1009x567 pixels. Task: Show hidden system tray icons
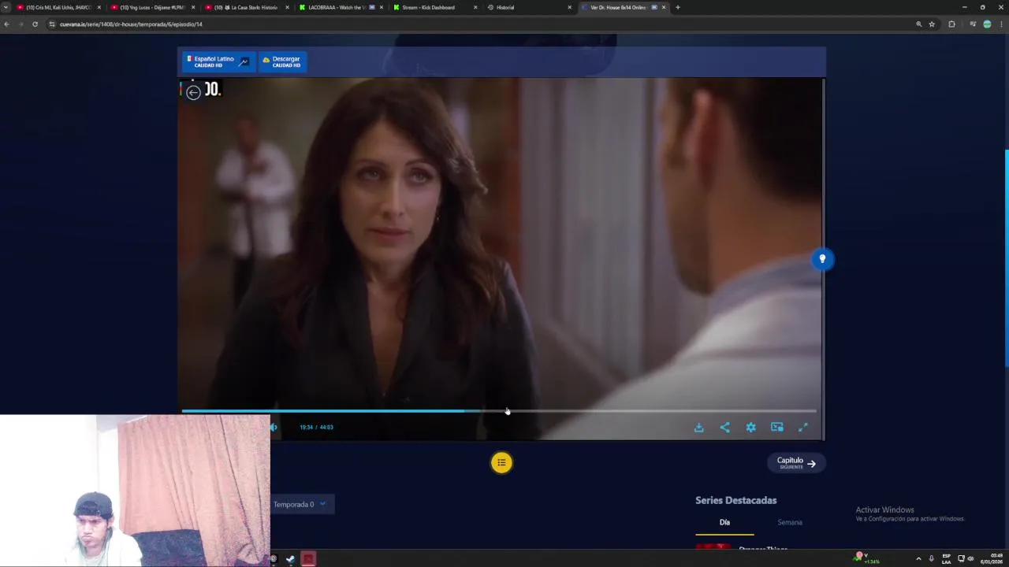[x=918, y=559]
